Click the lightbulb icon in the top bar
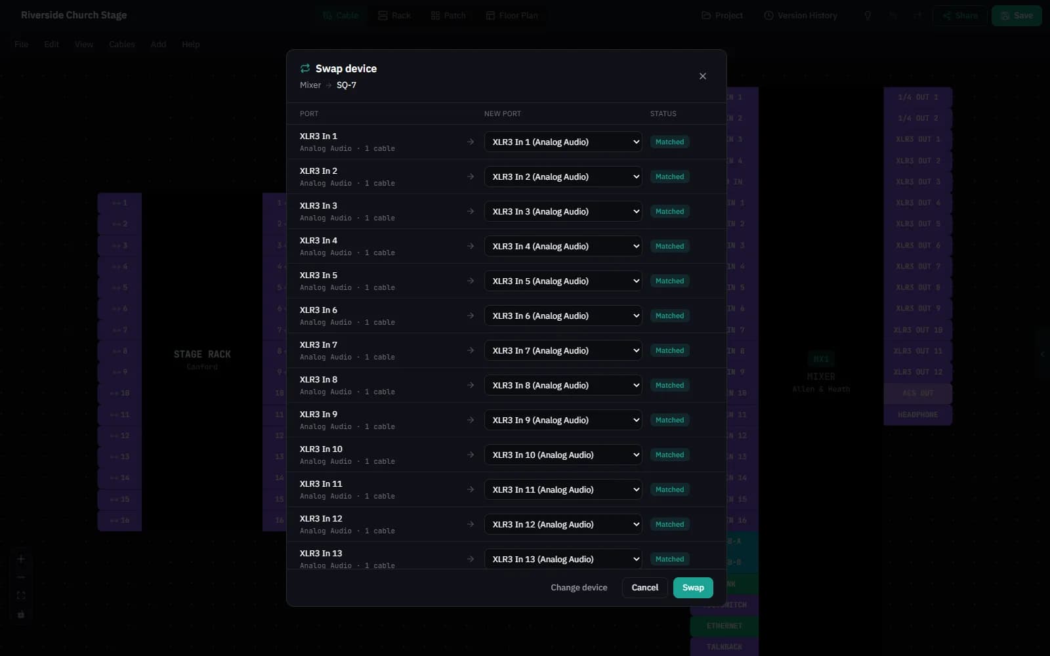 pyautogui.click(x=868, y=15)
